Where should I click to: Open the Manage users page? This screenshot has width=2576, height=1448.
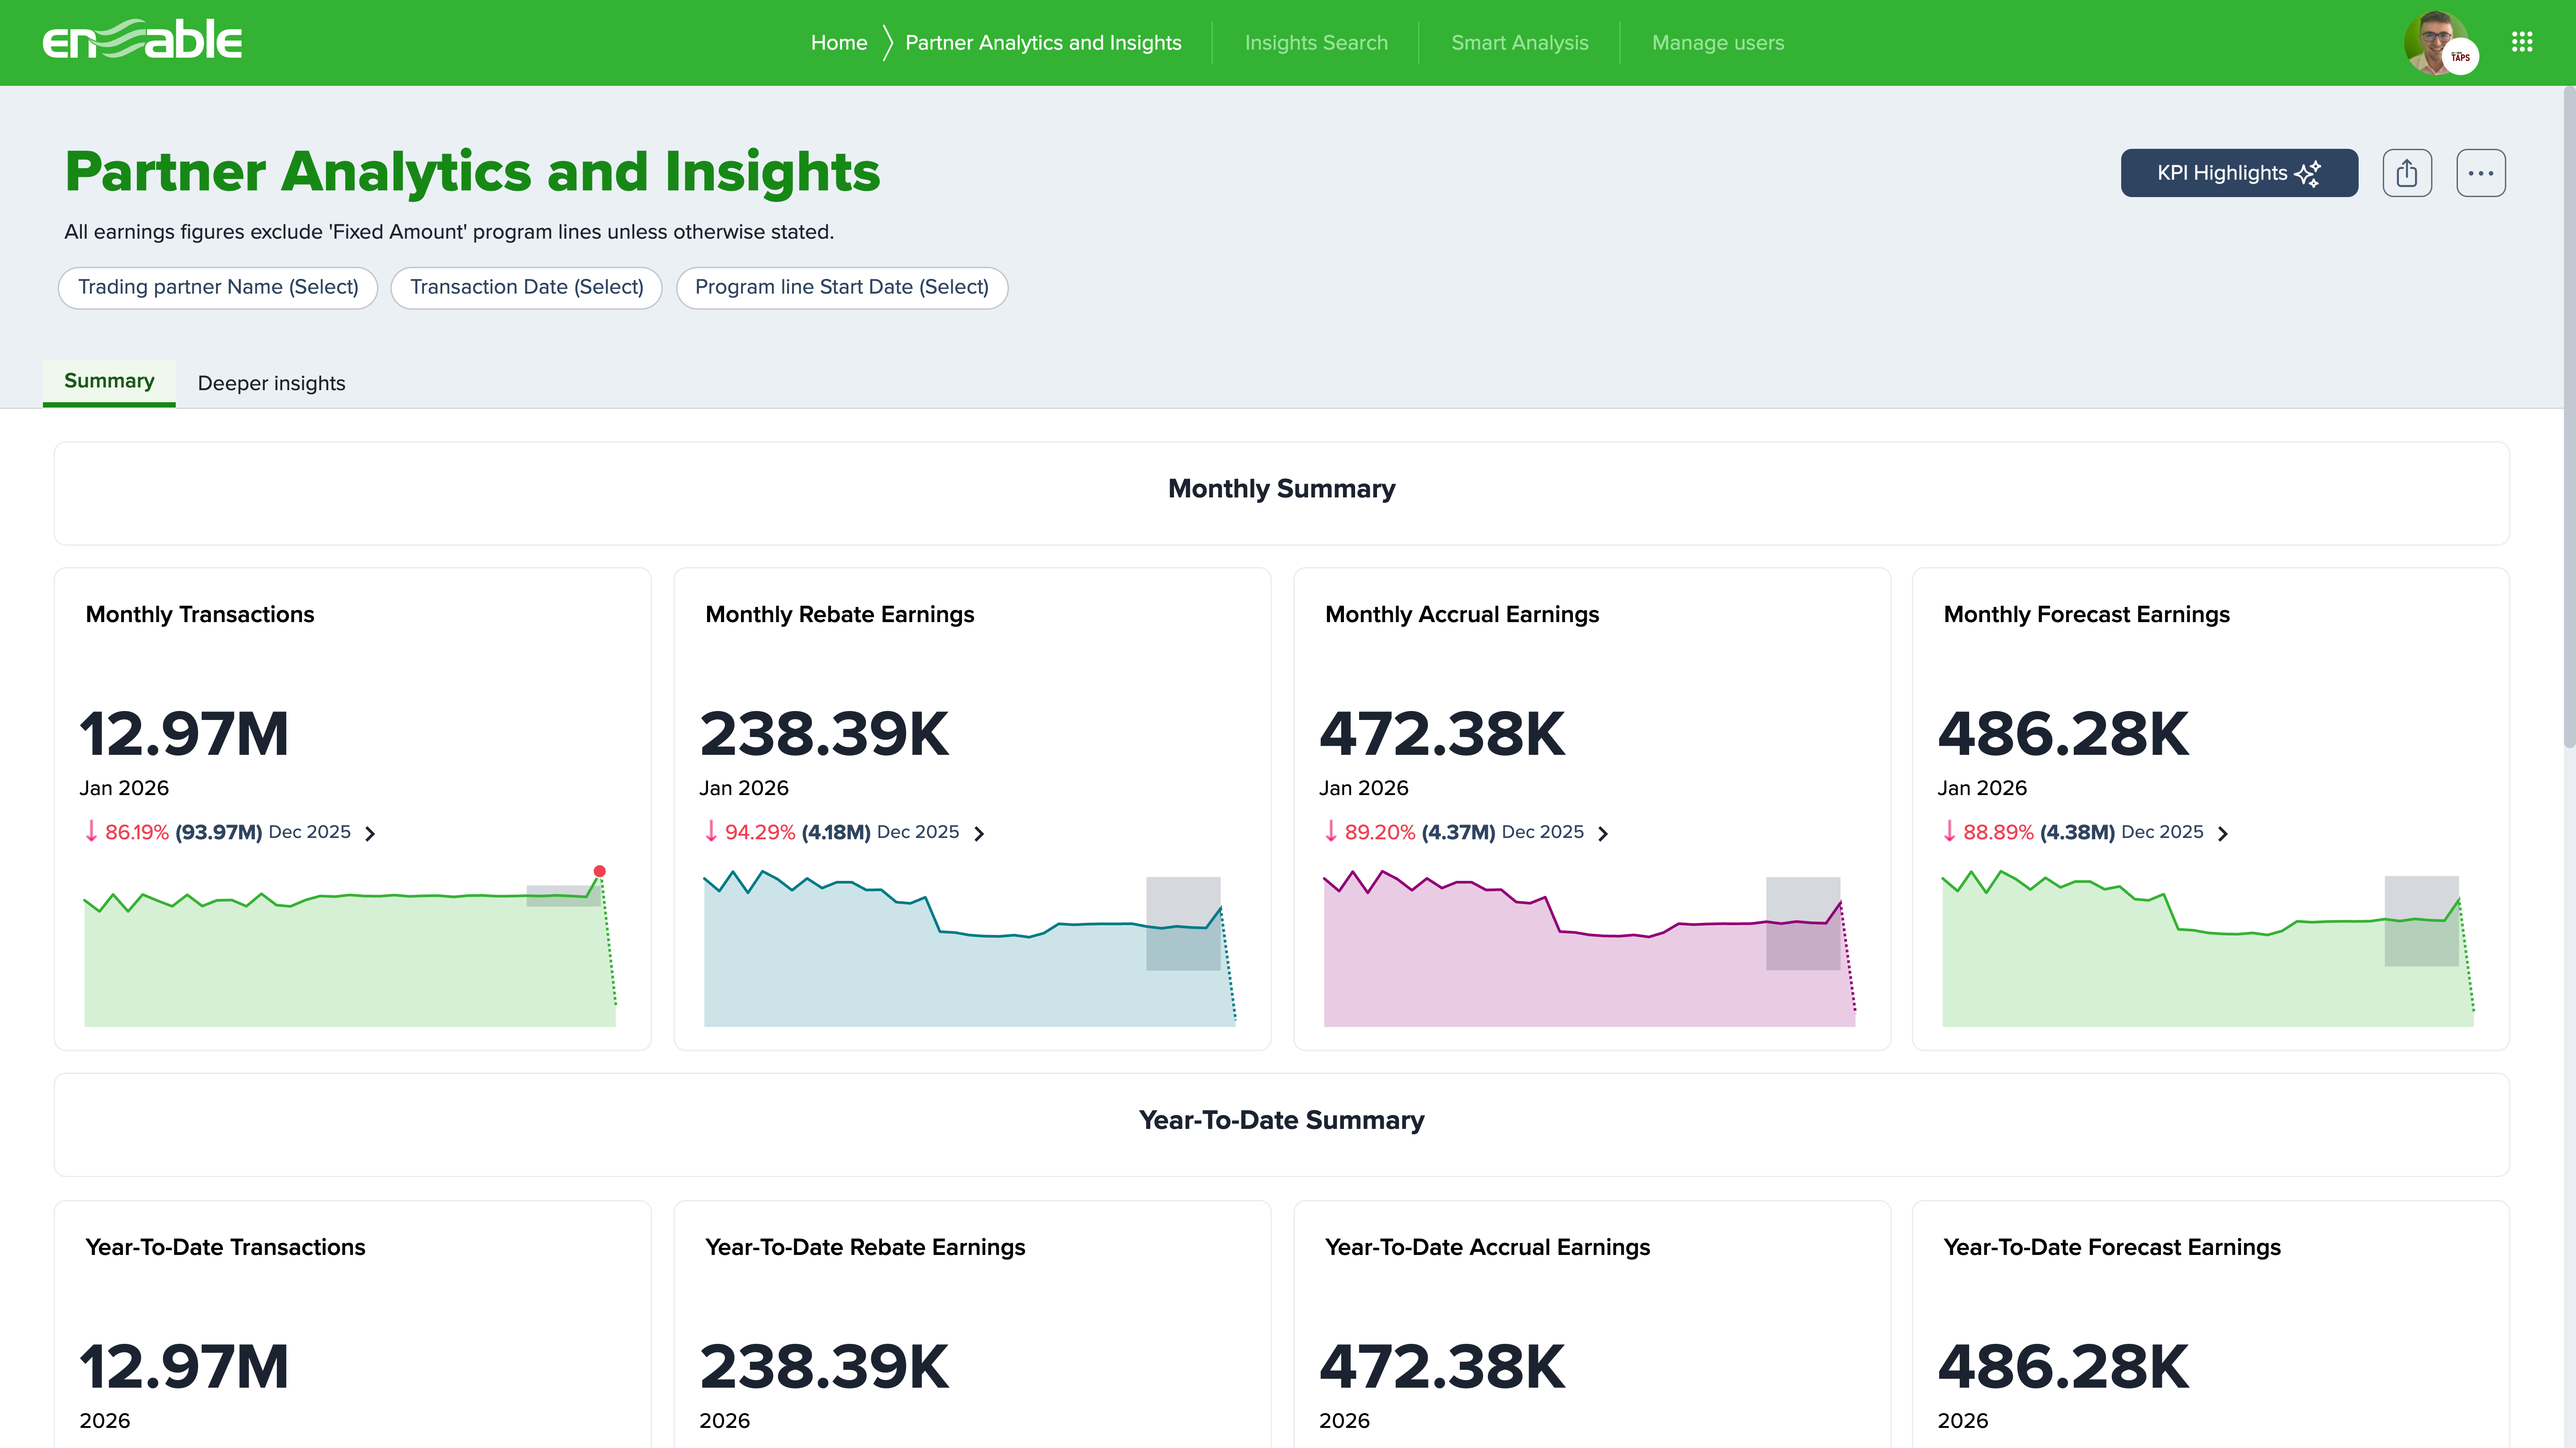point(1717,42)
